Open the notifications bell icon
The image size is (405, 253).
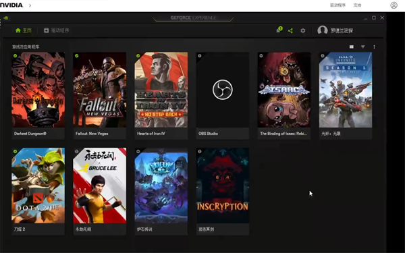[279, 30]
